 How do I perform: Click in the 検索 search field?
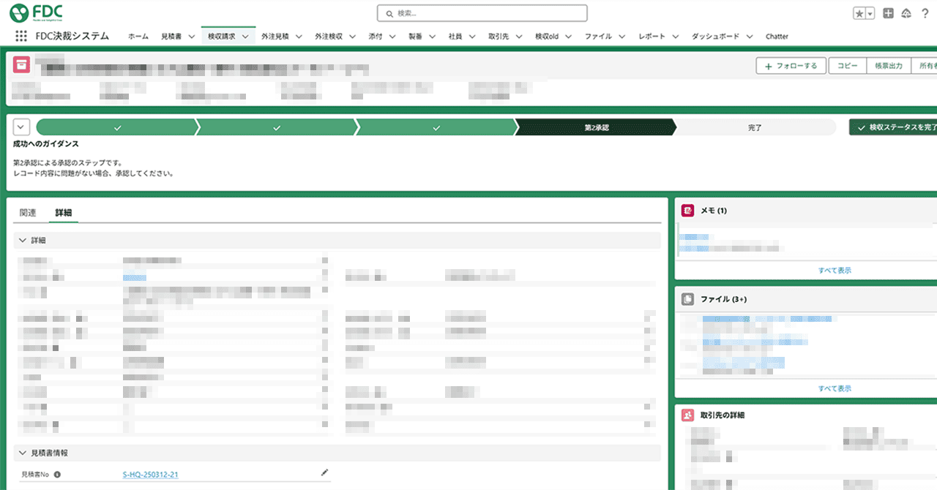(482, 13)
